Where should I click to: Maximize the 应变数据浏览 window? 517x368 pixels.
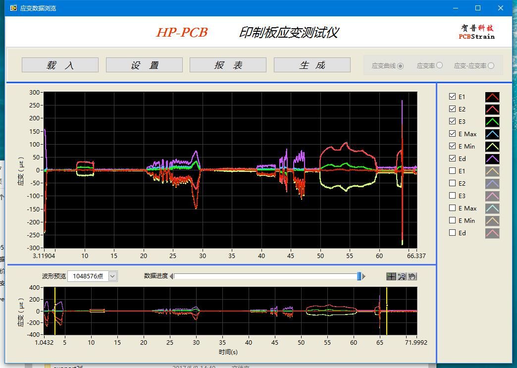478,8
